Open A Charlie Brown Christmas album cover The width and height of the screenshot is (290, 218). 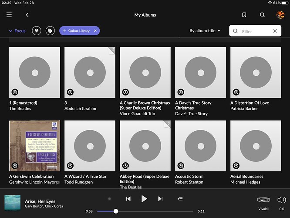coord(145,72)
